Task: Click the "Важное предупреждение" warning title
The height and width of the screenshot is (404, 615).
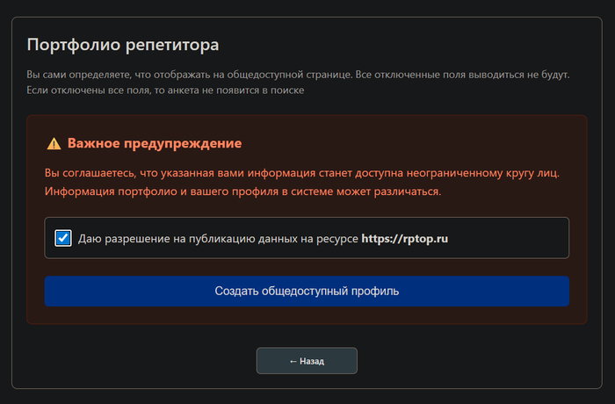Action: pos(154,143)
